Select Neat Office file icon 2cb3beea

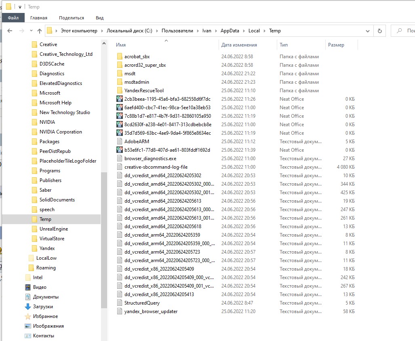[x=120, y=99]
